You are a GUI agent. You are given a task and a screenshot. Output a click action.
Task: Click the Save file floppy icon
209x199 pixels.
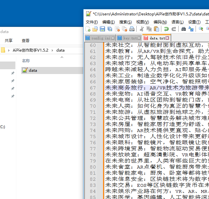(x=102, y=29)
